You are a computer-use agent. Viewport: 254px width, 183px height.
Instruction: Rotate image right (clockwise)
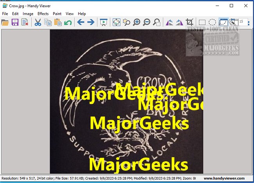(x=179, y=22)
